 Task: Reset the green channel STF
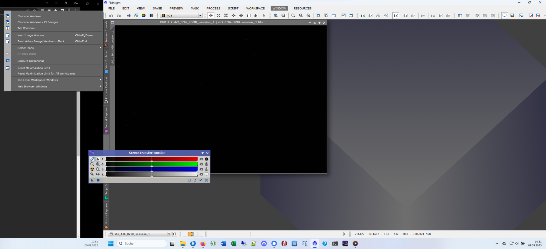pos(201,164)
